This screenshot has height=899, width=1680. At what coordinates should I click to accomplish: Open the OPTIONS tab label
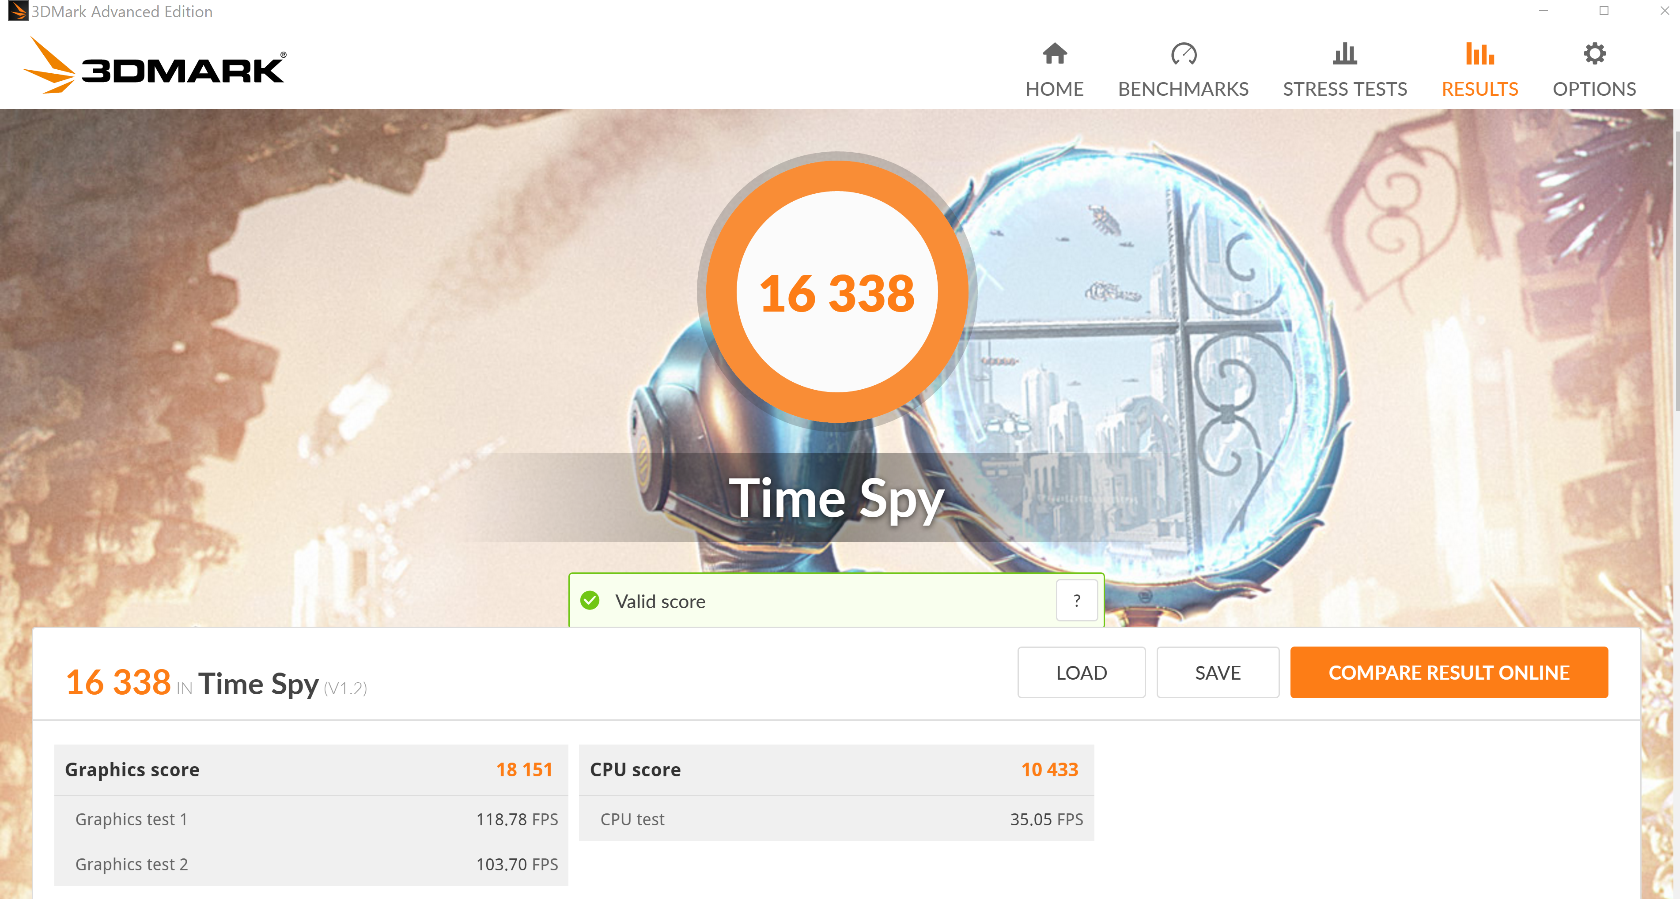click(x=1594, y=89)
